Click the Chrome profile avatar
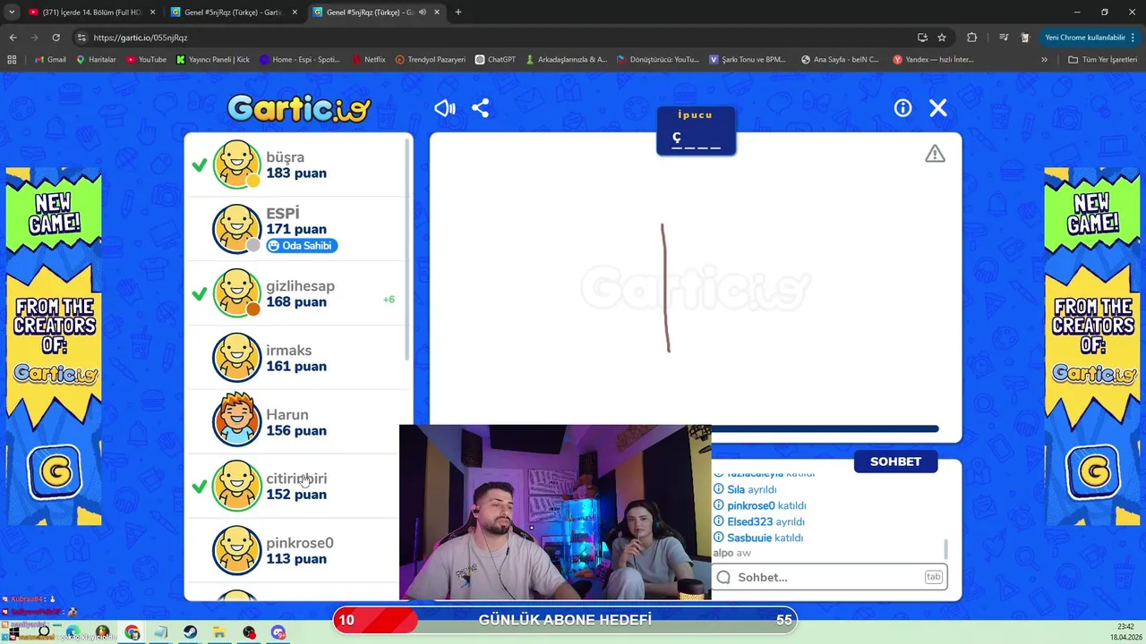The width and height of the screenshot is (1146, 644). click(x=1026, y=38)
